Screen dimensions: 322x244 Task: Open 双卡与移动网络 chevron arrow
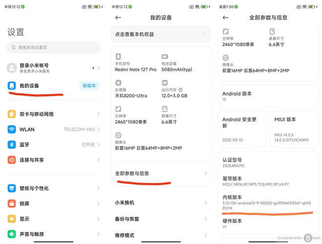coord(98,114)
